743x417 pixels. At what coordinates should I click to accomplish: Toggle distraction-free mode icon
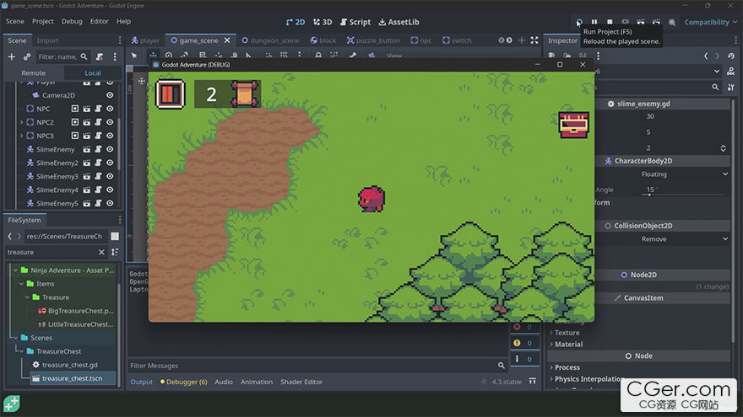[x=534, y=40]
